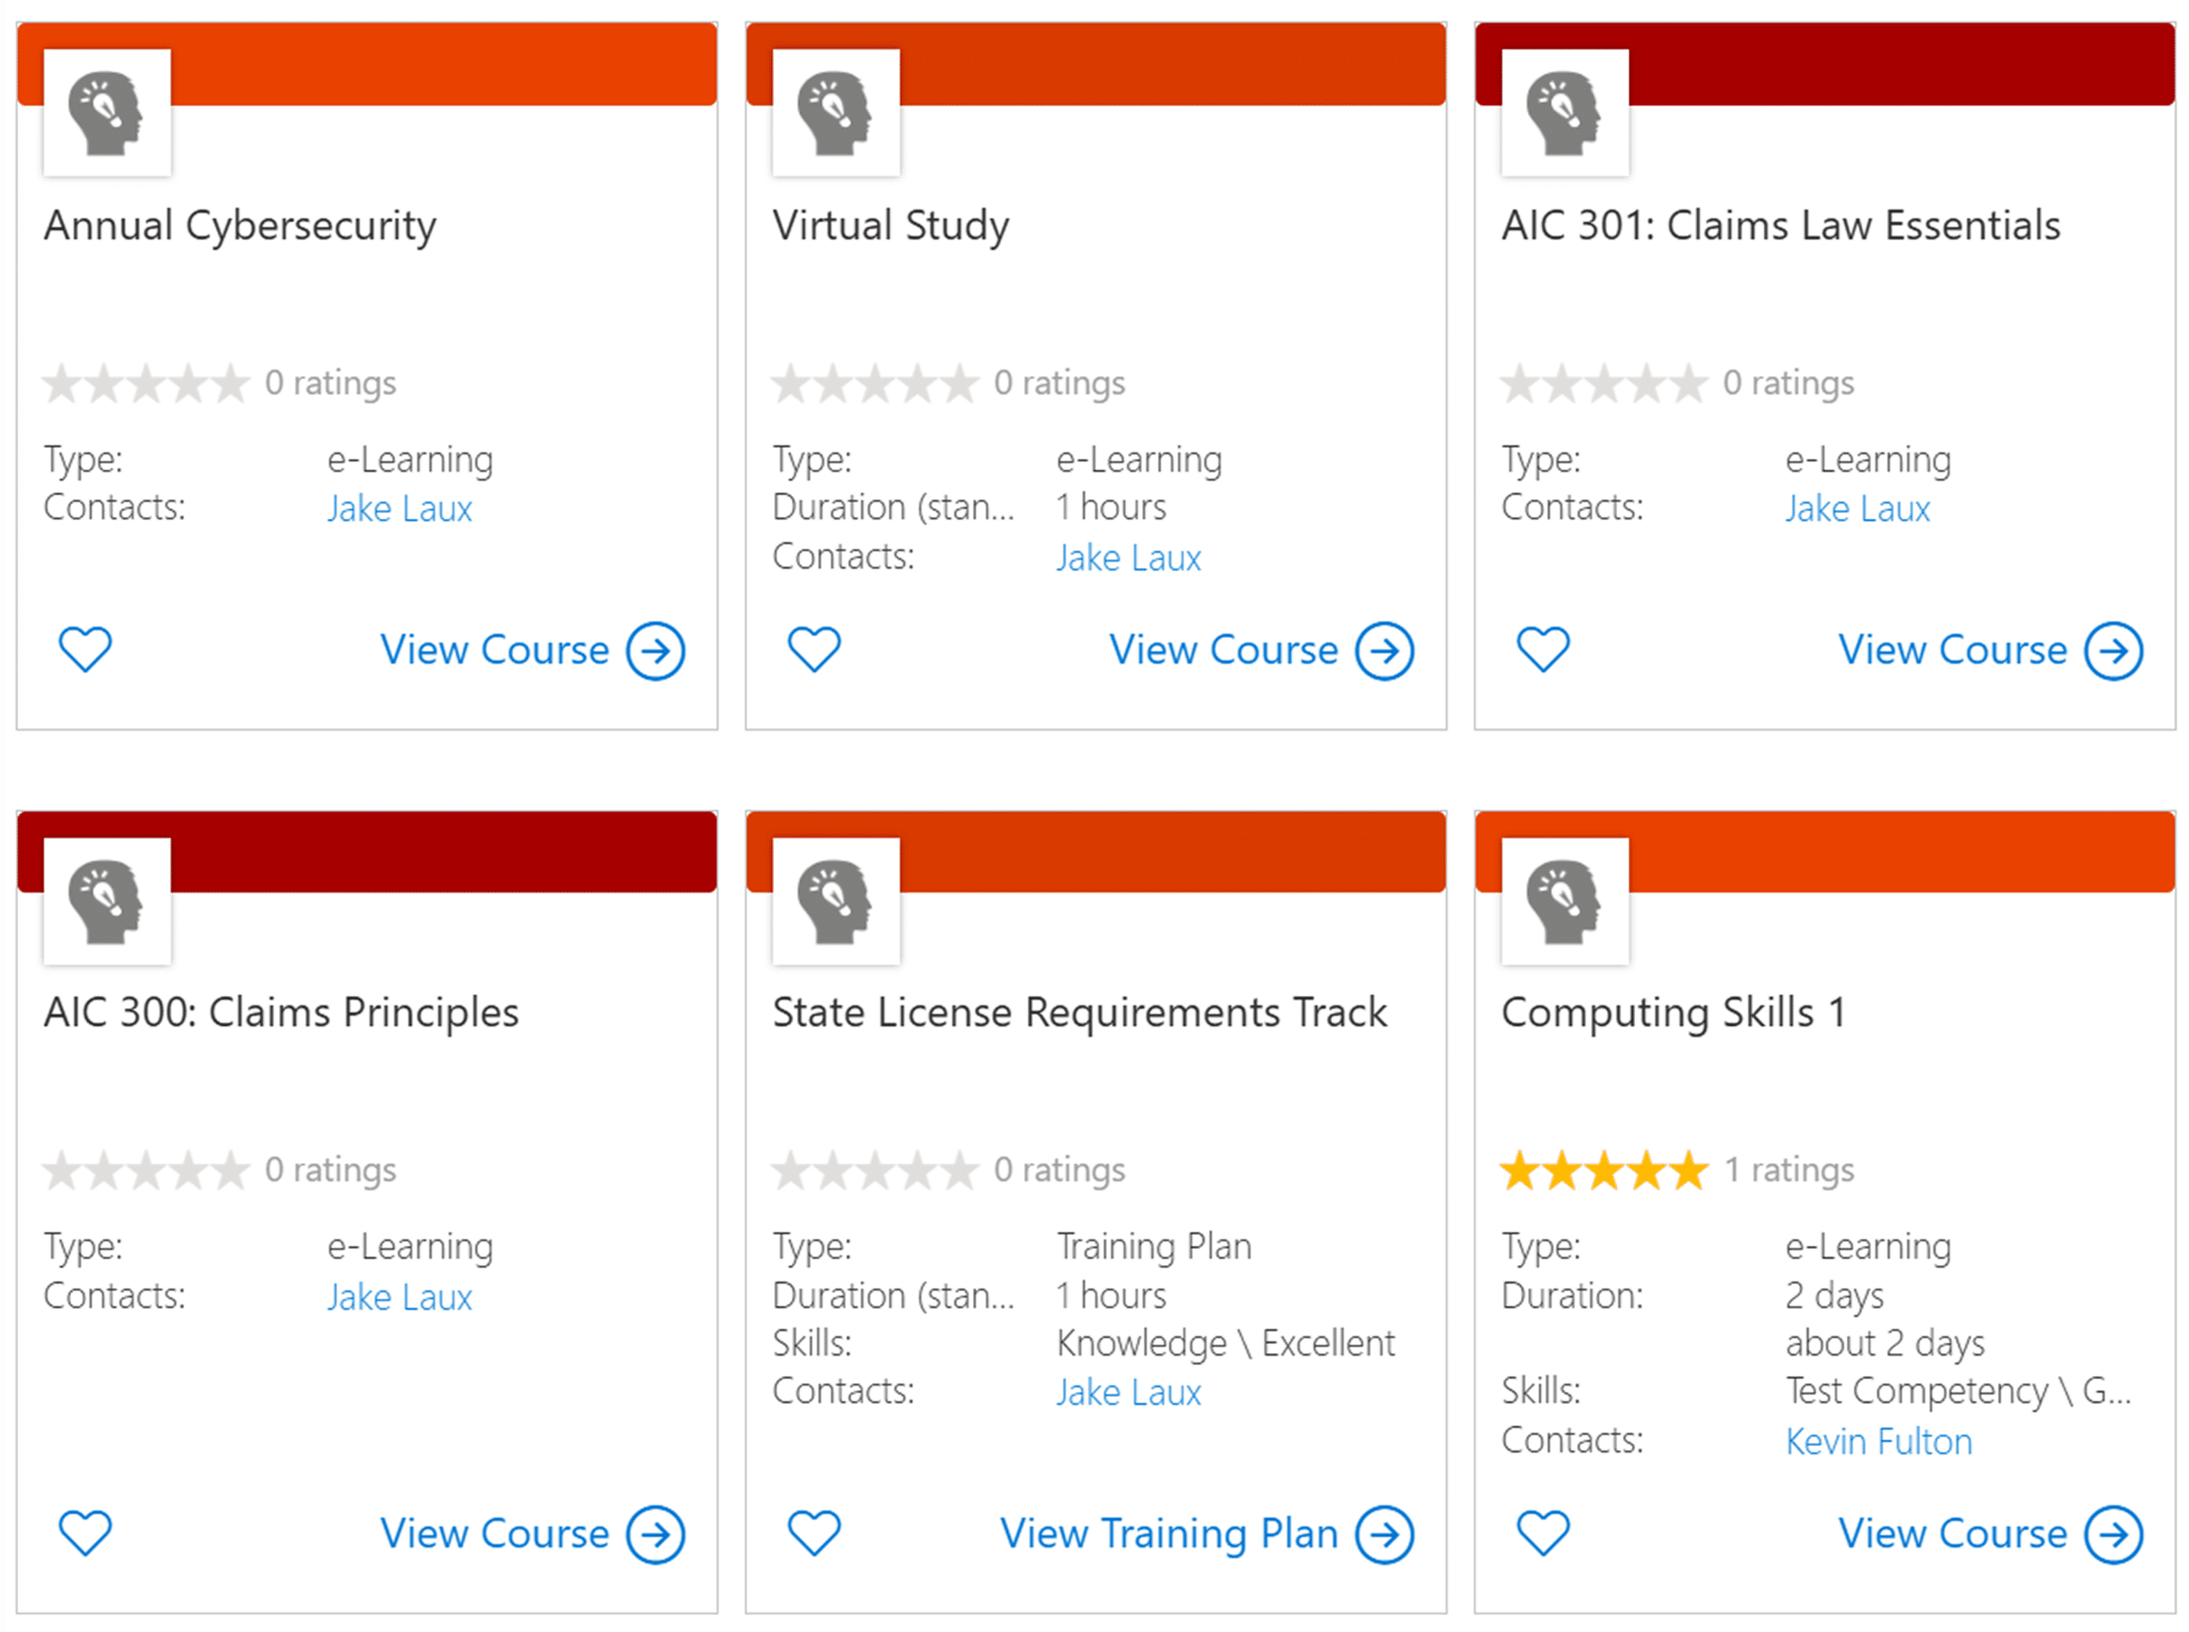Click arrow icon on Annual Cybersecurity card
The image size is (2189, 1632).
(x=656, y=651)
